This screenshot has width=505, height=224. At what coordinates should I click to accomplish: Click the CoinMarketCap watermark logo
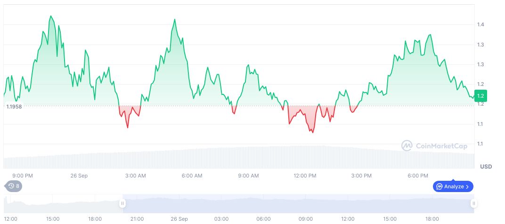pos(434,146)
